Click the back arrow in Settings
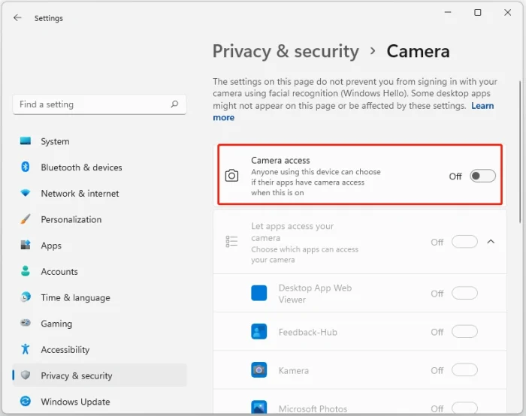This screenshot has height=416, width=526. (17, 18)
